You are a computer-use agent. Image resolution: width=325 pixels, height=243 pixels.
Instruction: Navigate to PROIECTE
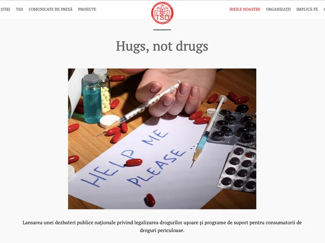point(87,9)
